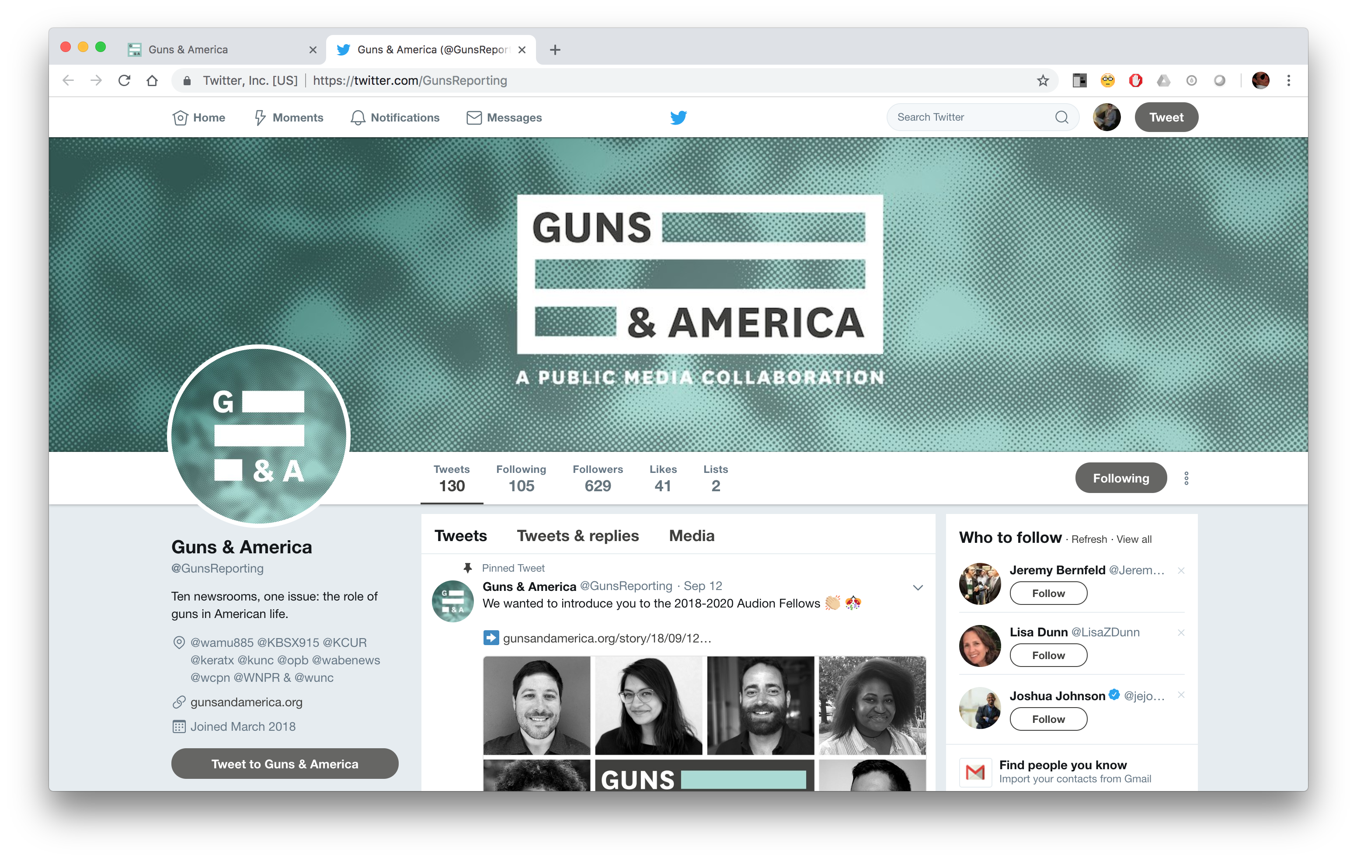The height and width of the screenshot is (861, 1357).
Task: Click the red Opera-style extension icon
Action: coord(1135,80)
